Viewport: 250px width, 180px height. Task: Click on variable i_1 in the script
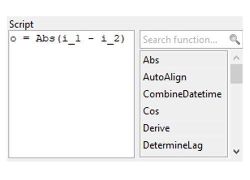pos(71,39)
